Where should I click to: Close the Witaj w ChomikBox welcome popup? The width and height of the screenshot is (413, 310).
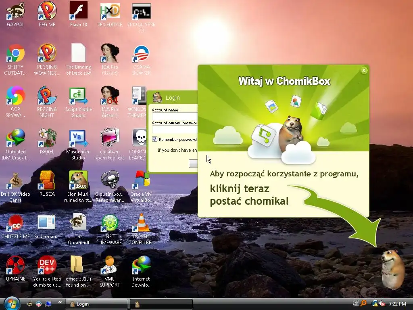click(x=364, y=70)
